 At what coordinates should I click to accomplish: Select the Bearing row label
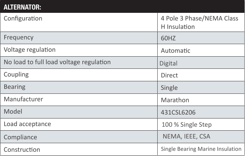(x=14, y=87)
